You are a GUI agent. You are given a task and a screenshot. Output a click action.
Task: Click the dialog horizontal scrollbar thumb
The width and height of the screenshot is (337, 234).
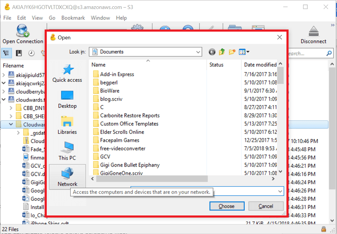coord(152,178)
